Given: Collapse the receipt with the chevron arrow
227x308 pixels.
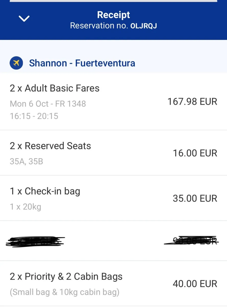Looking at the screenshot, I should pos(24,18).
